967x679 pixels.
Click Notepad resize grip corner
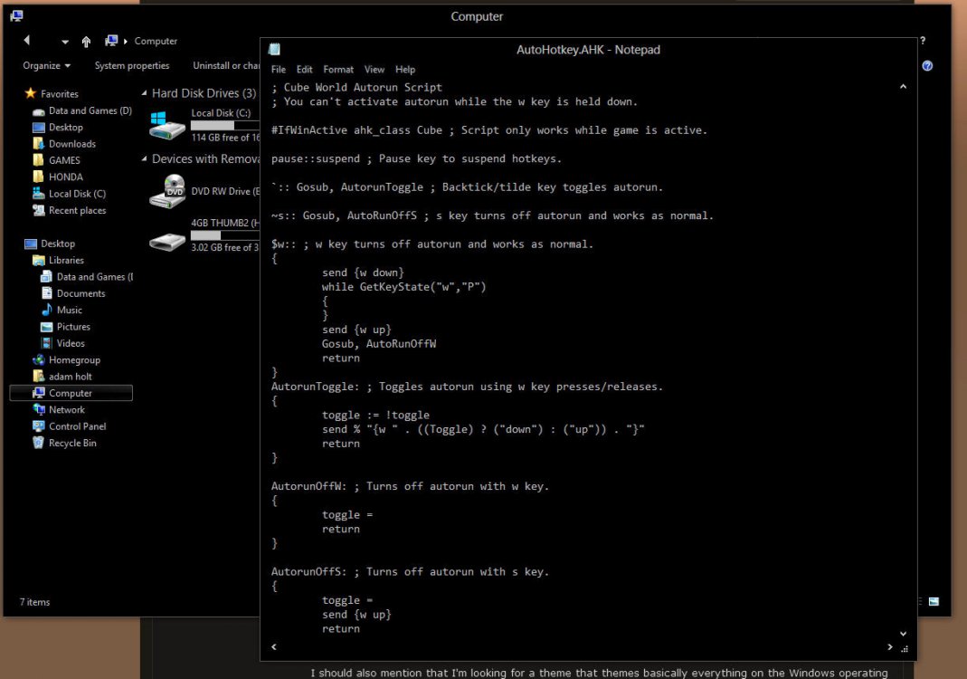(x=905, y=649)
